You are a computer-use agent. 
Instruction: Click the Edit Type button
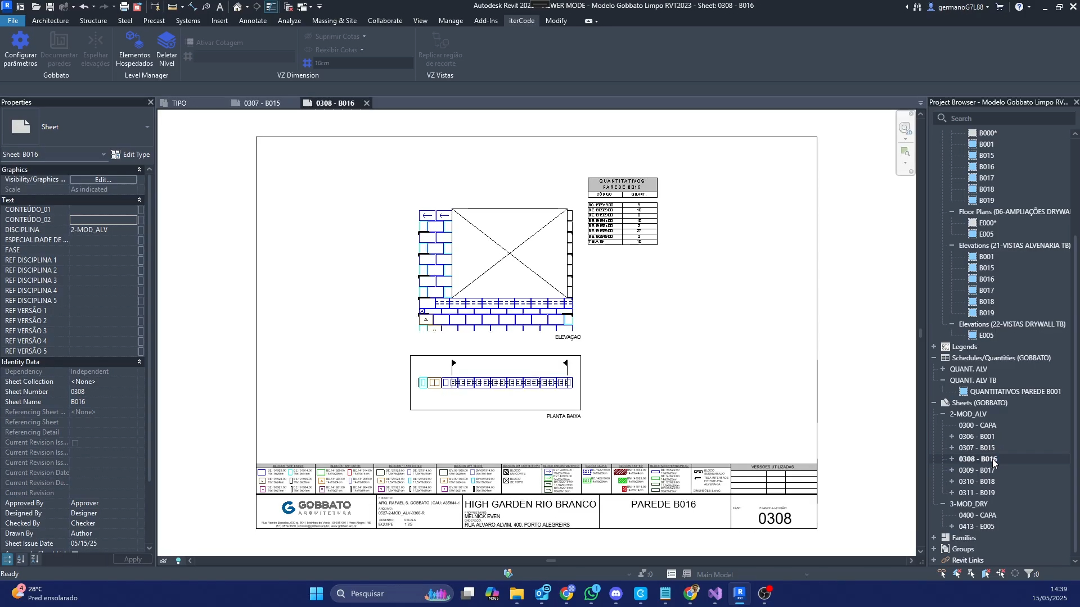(x=131, y=155)
